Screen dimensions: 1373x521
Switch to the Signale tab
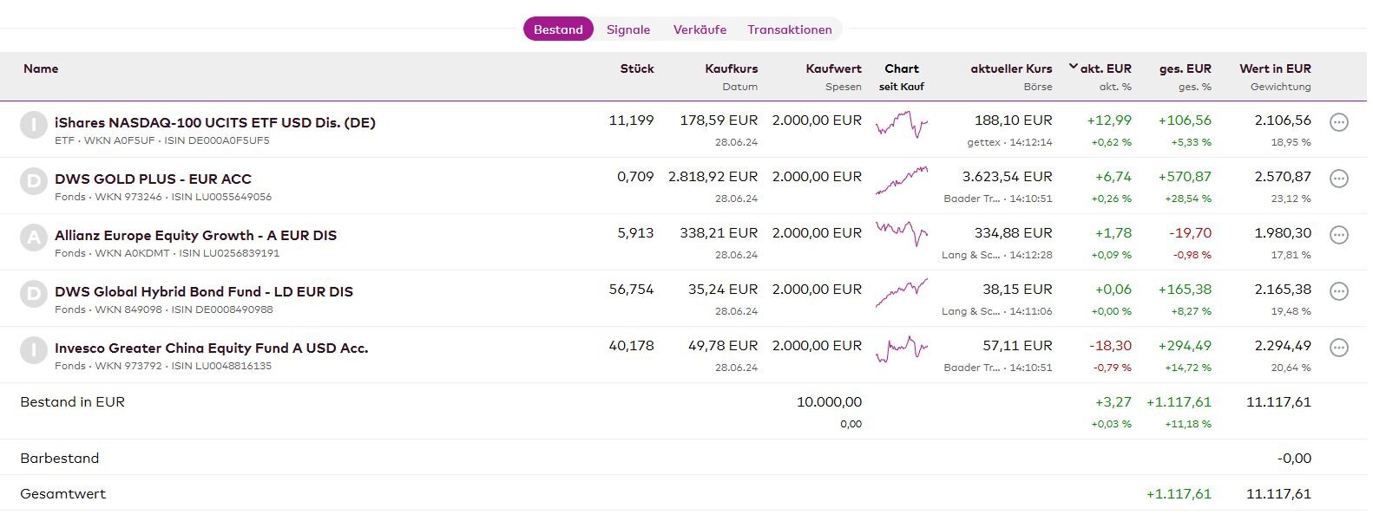628,29
